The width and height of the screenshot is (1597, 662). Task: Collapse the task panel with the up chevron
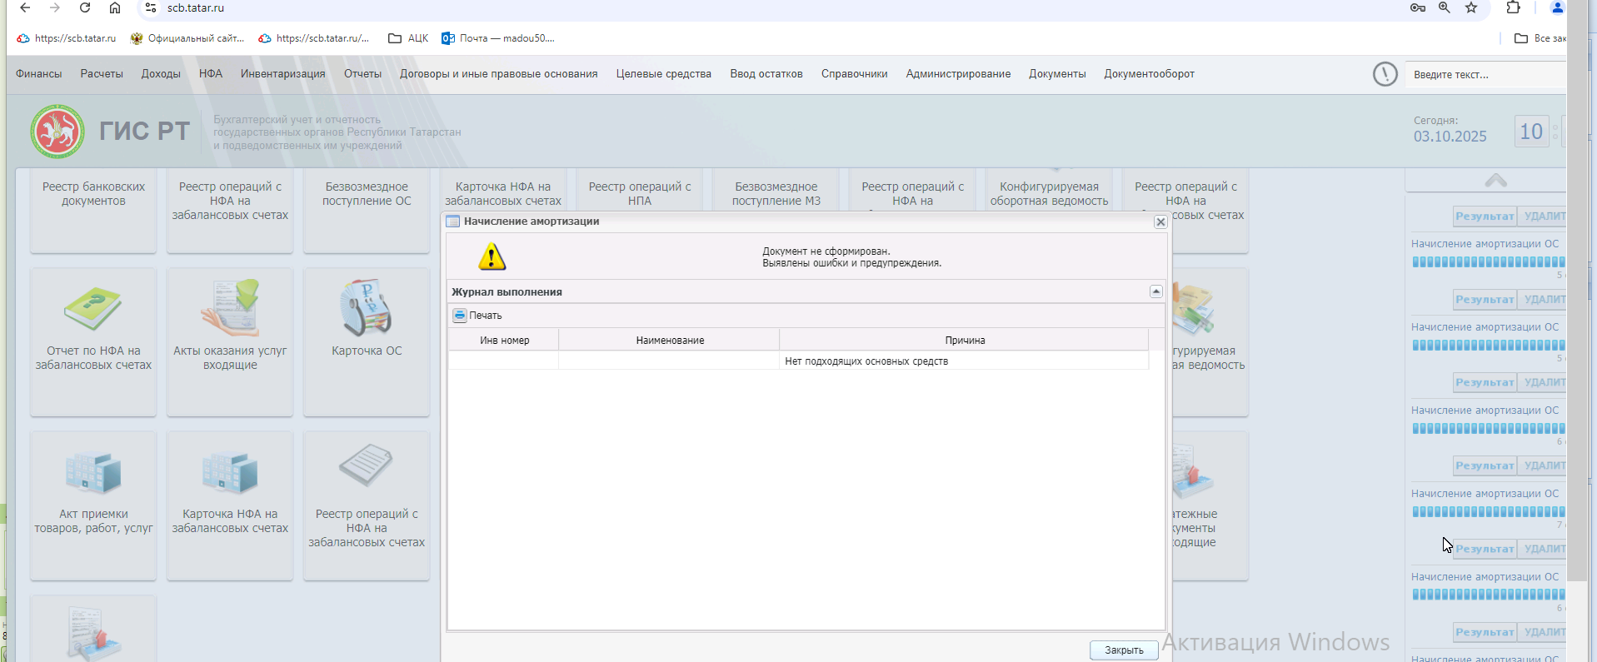pos(1495,181)
